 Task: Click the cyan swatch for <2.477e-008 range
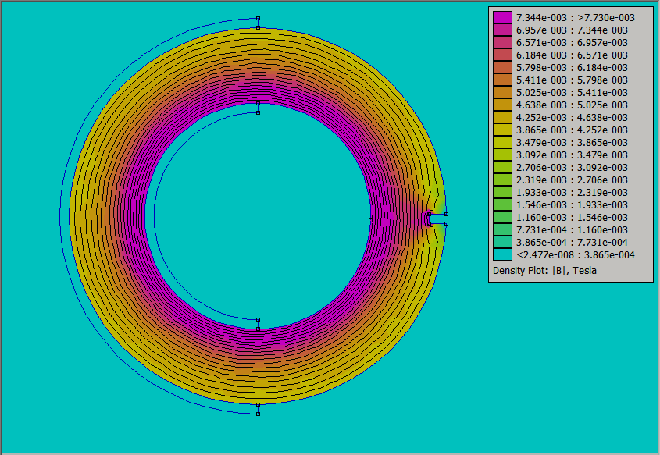[502, 254]
